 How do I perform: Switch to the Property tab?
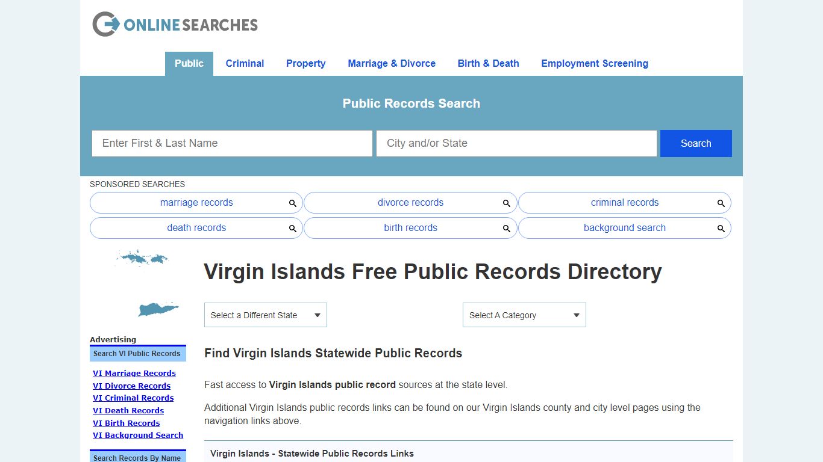point(305,64)
